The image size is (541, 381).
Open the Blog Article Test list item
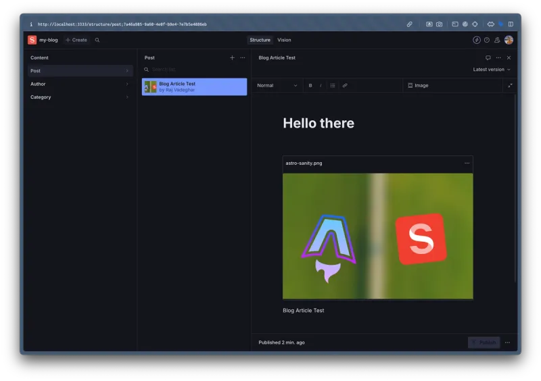[x=194, y=86]
